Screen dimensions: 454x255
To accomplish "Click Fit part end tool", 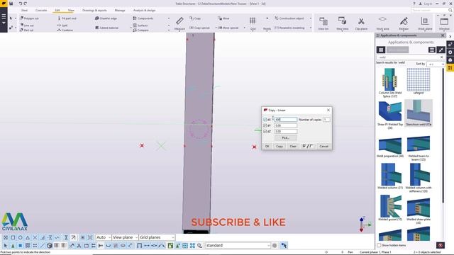I will click(67, 18).
